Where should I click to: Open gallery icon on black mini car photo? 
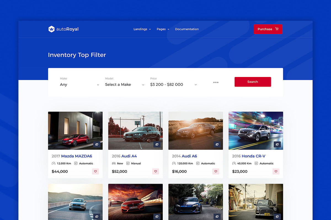[277, 217]
